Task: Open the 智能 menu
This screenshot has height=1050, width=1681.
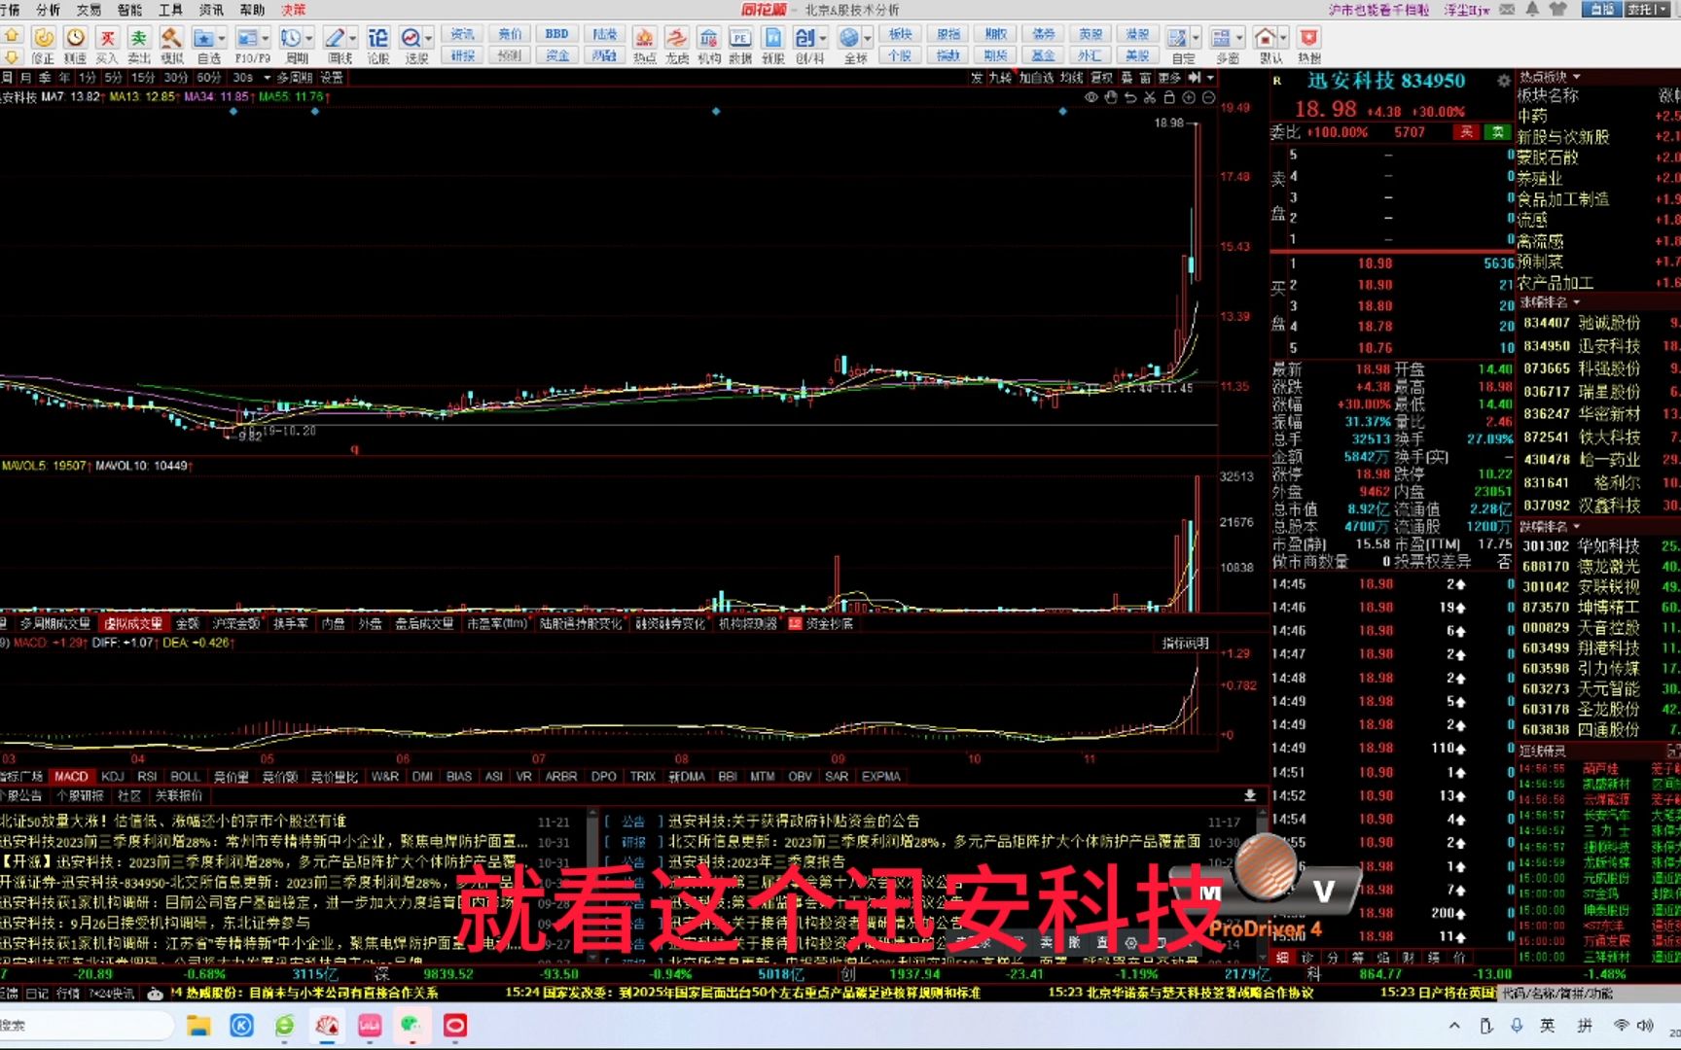Action: tap(129, 9)
